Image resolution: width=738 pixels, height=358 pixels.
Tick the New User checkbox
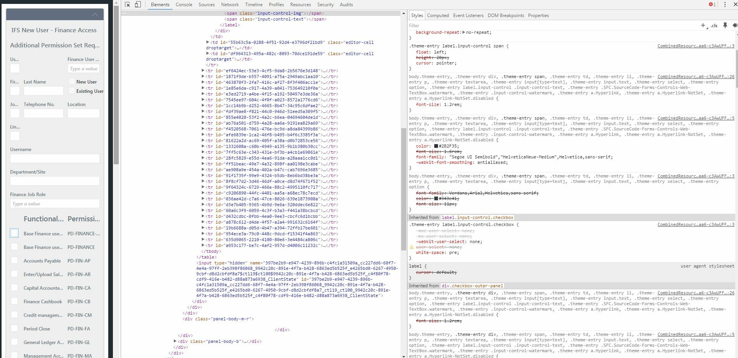coord(71,81)
